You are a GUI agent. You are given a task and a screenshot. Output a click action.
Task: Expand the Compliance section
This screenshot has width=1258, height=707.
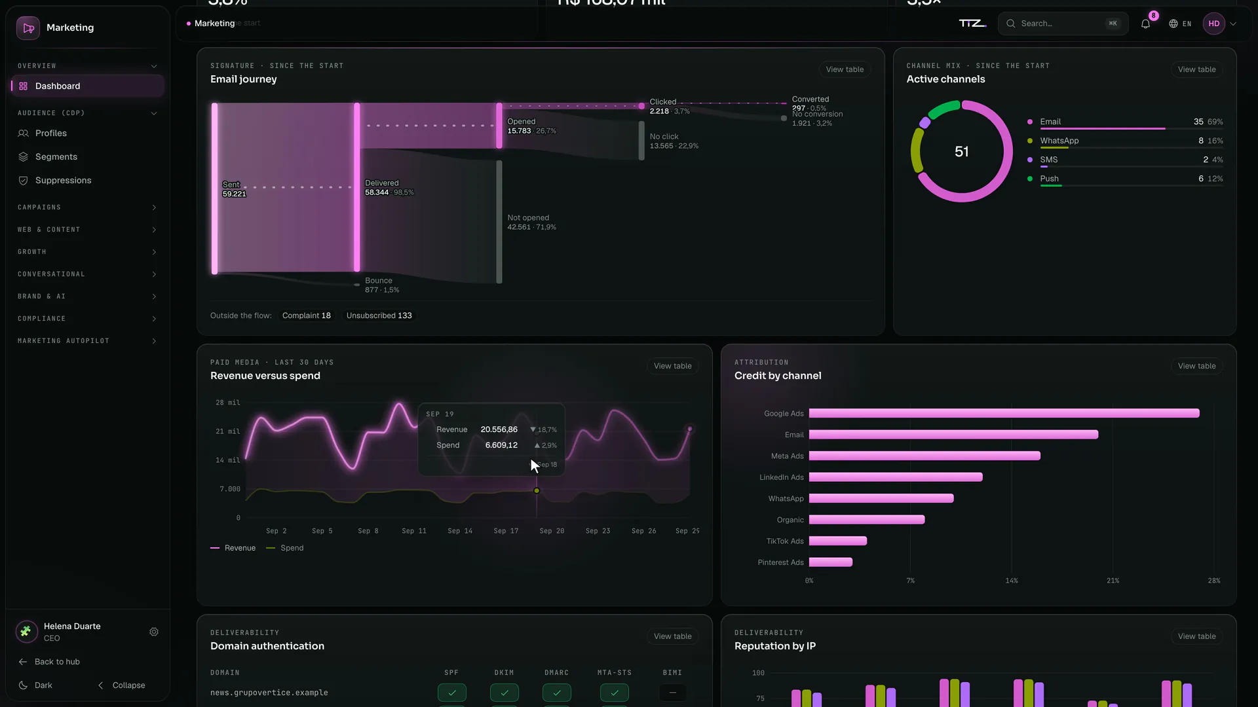coord(88,319)
